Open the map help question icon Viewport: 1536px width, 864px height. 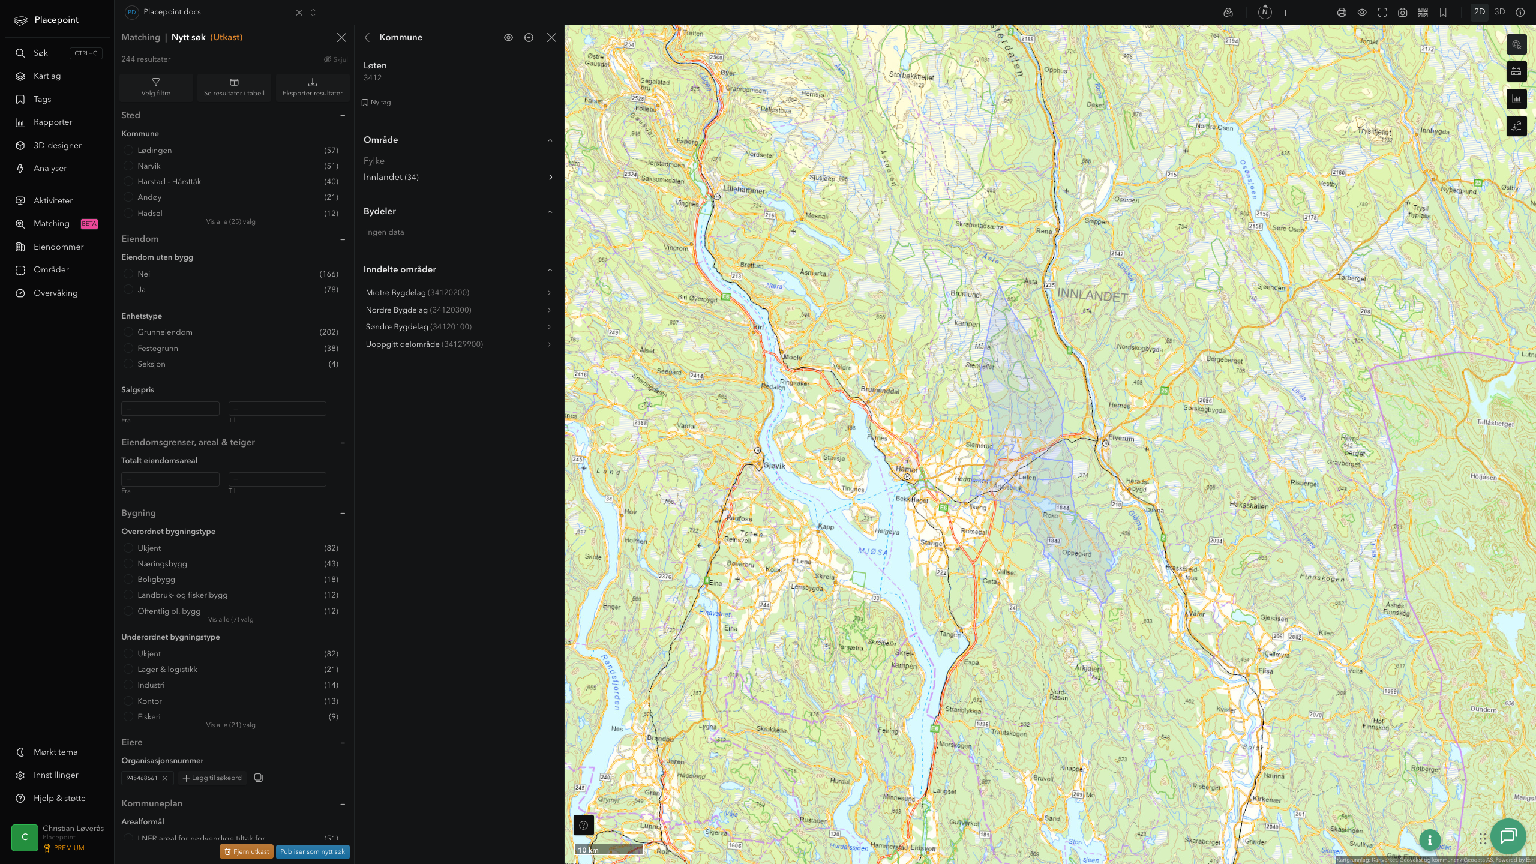584,825
